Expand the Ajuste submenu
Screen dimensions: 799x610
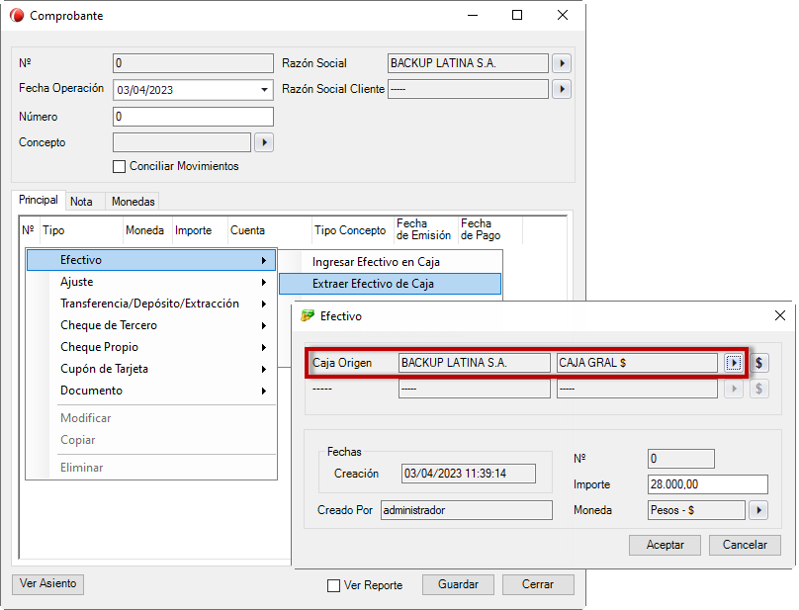point(151,282)
